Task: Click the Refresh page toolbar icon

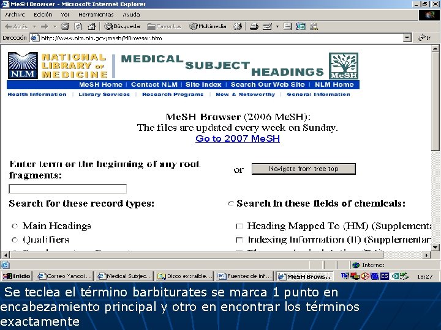Action: click(x=78, y=26)
